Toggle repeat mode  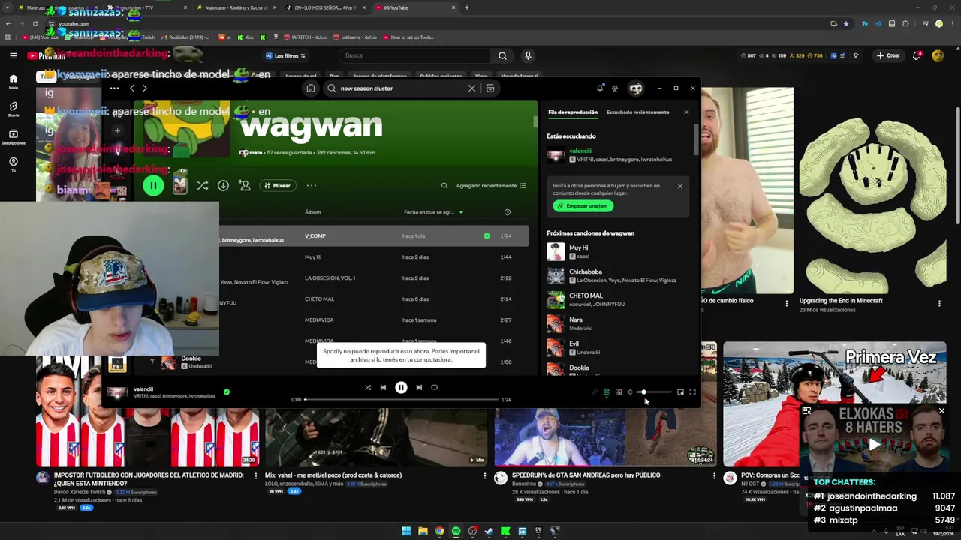click(x=434, y=388)
